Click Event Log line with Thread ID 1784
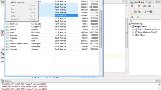 [24, 86]
